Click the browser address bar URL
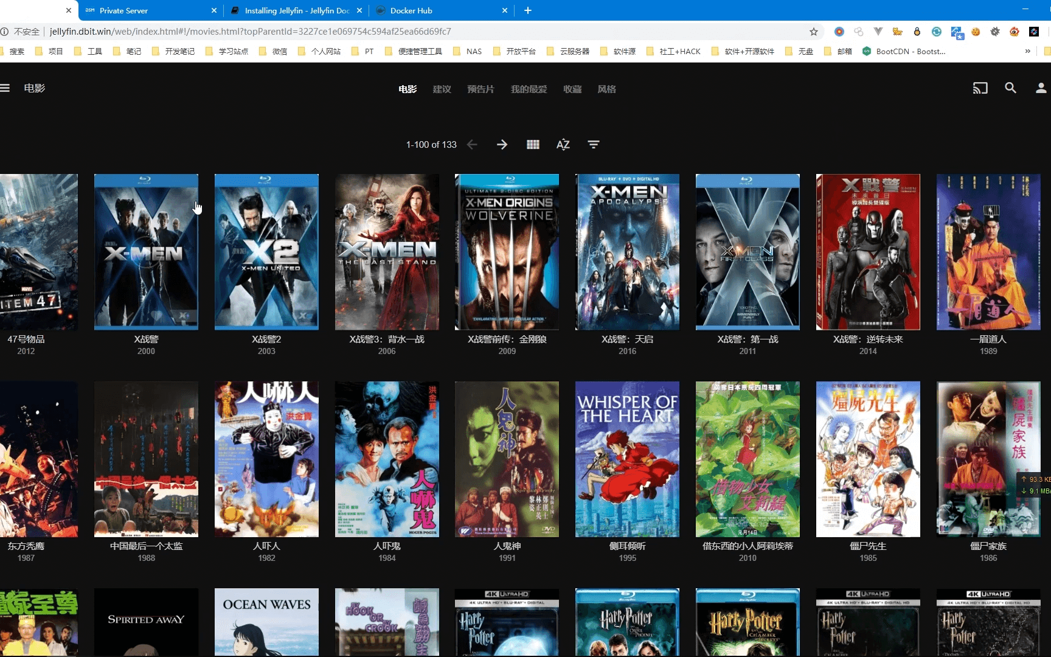 pos(250,32)
